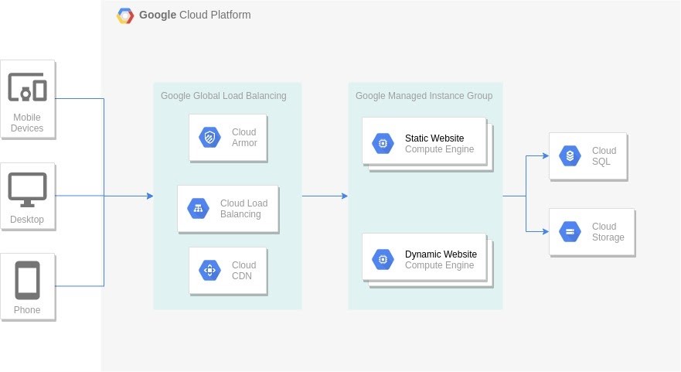This screenshot has width=681, height=372.
Task: Click the Cloud Storage hexagon icon
Action: [x=570, y=232]
